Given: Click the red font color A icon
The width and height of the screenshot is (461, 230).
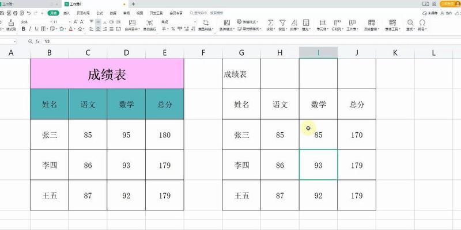Looking at the screenshot, I should [70, 29].
